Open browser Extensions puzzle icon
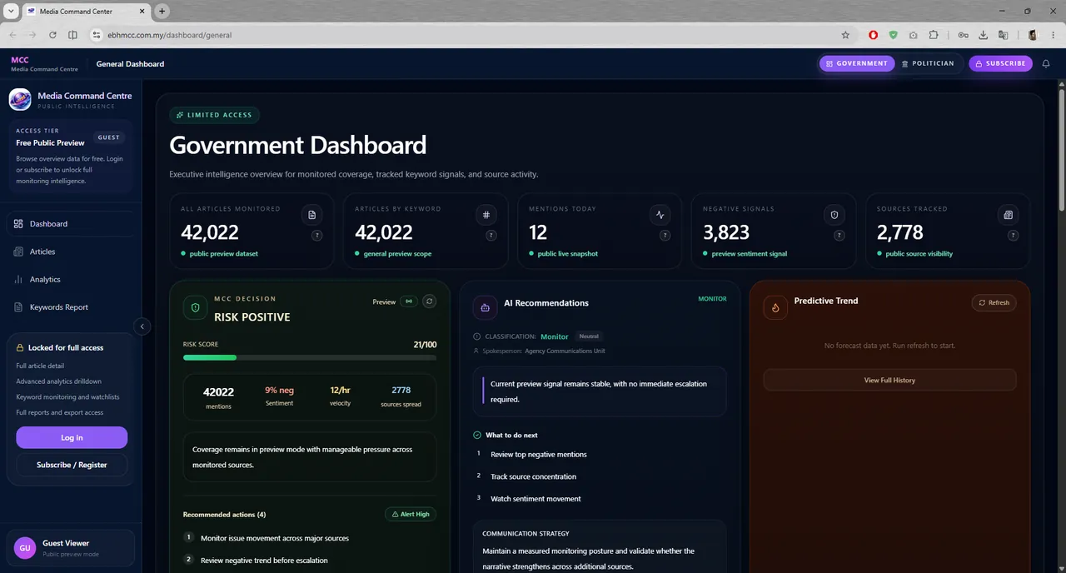Viewport: 1066px width, 573px height. 934,35
